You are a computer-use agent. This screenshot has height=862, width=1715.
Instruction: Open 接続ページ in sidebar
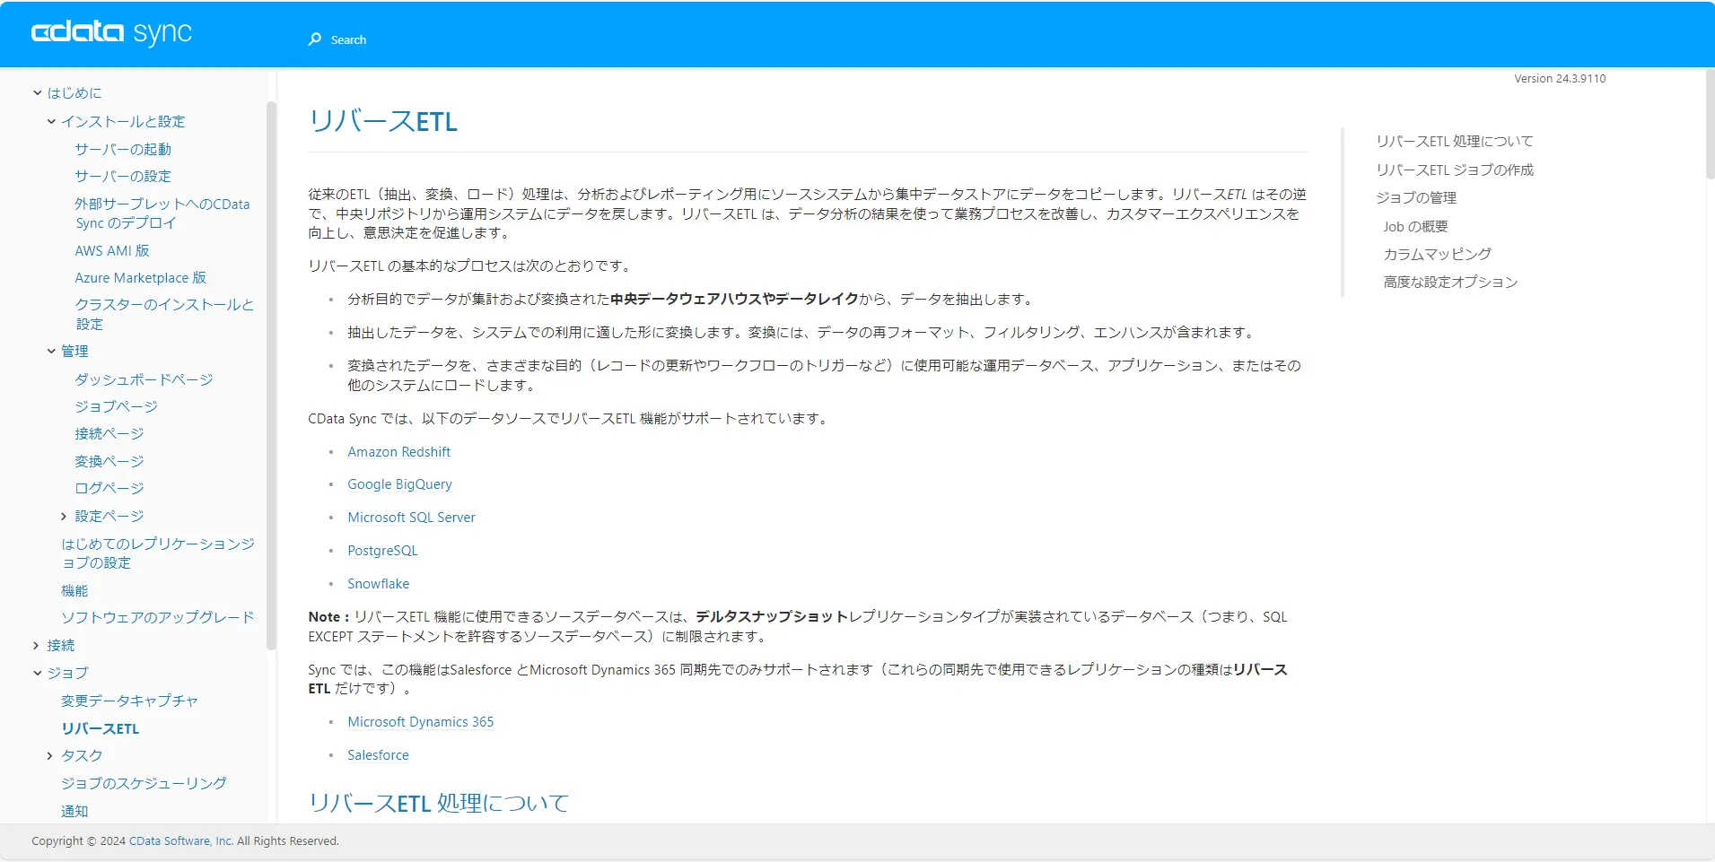click(109, 433)
